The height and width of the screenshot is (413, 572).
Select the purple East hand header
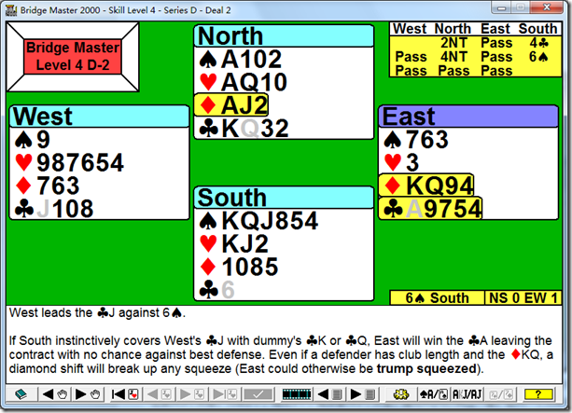[x=468, y=117]
